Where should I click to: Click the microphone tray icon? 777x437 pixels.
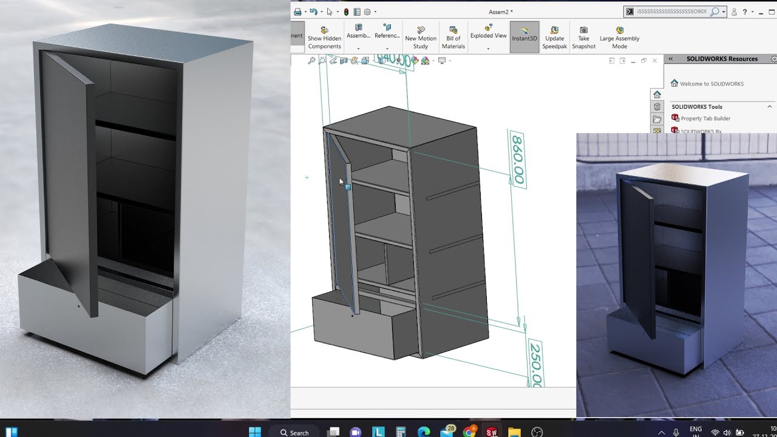[x=676, y=432]
